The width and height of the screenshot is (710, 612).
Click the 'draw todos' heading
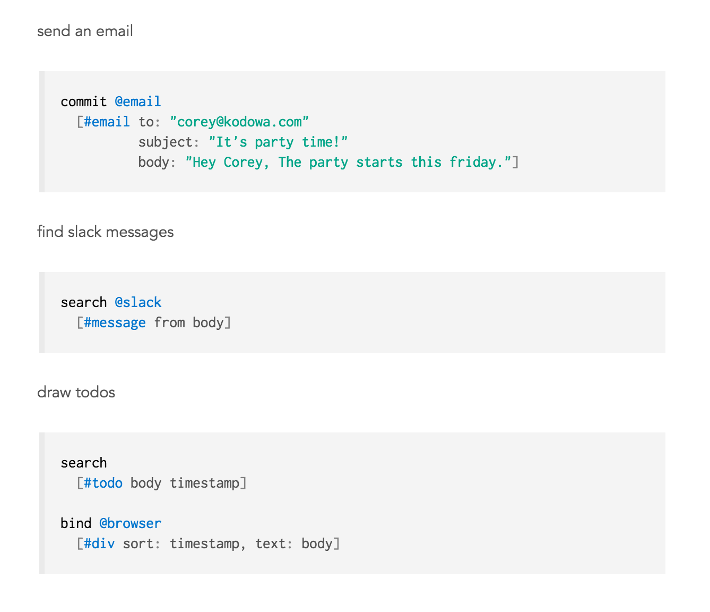pyautogui.click(x=76, y=393)
